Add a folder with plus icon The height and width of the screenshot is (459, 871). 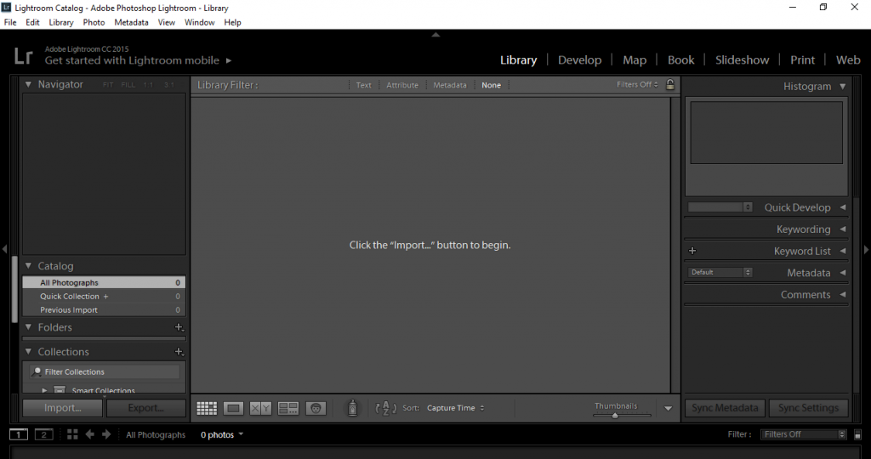179,327
